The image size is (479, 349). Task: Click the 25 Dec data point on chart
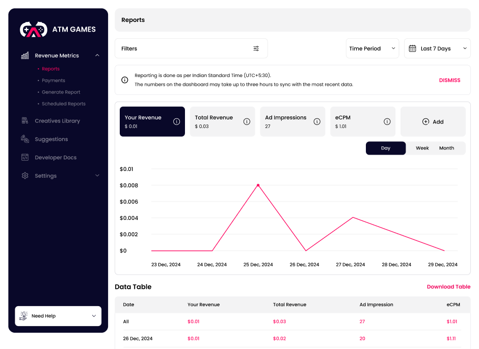(x=258, y=185)
